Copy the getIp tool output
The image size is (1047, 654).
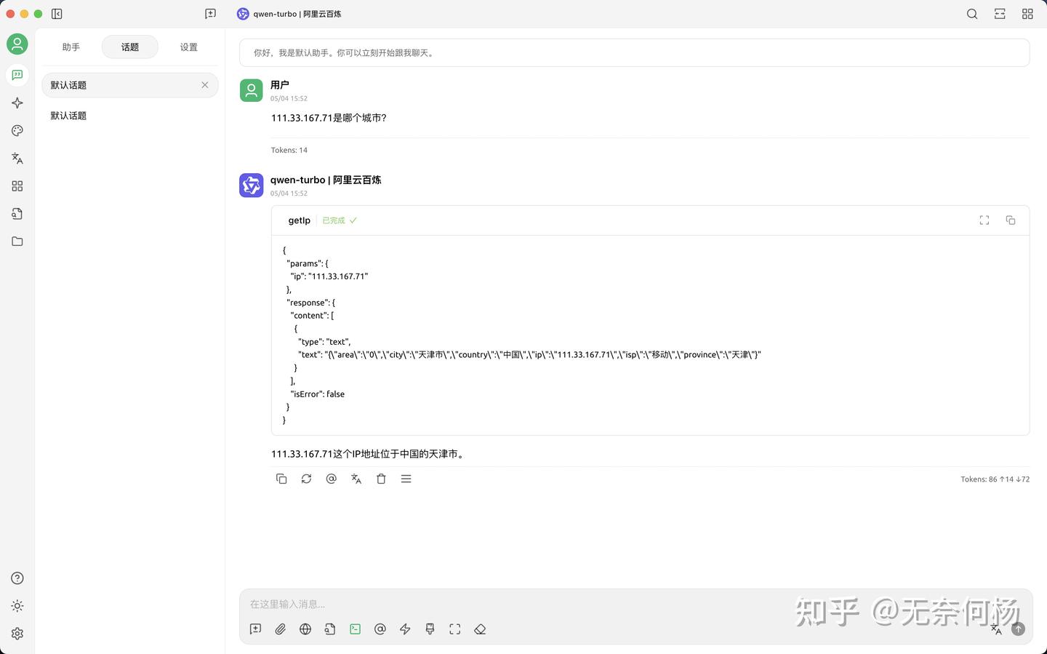click(x=1011, y=220)
